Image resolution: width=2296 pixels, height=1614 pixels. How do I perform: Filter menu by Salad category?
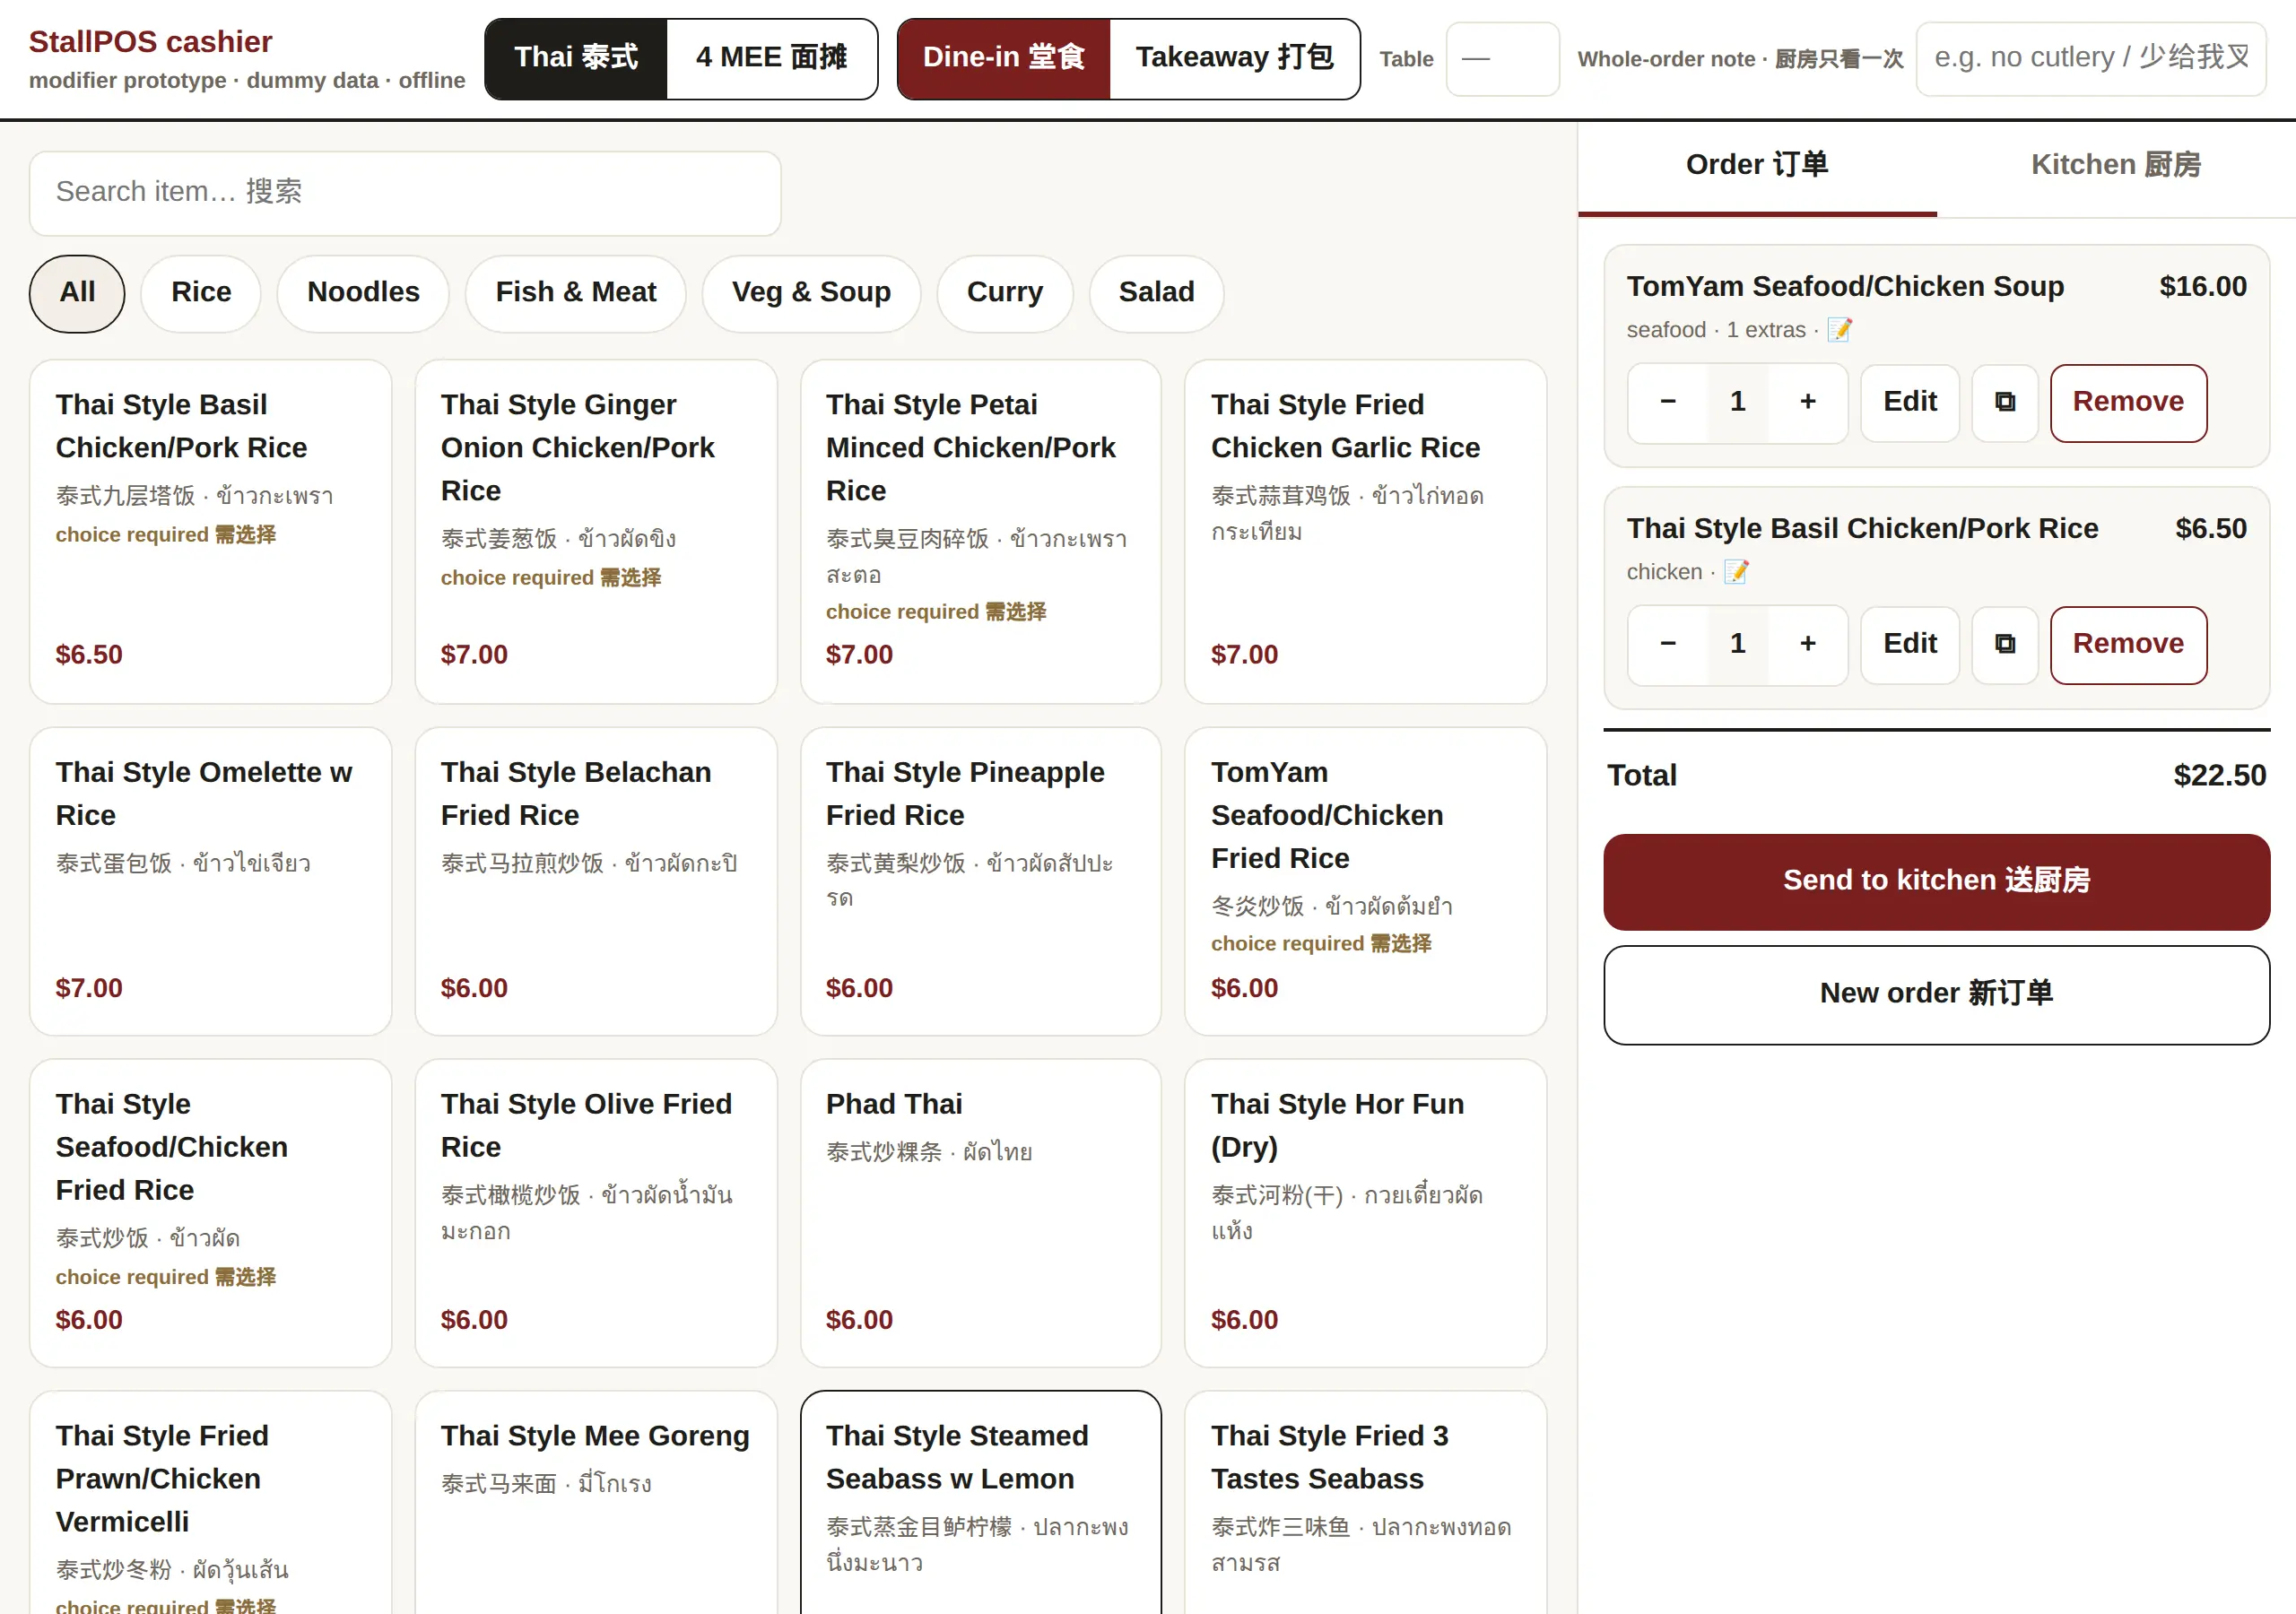point(1156,293)
